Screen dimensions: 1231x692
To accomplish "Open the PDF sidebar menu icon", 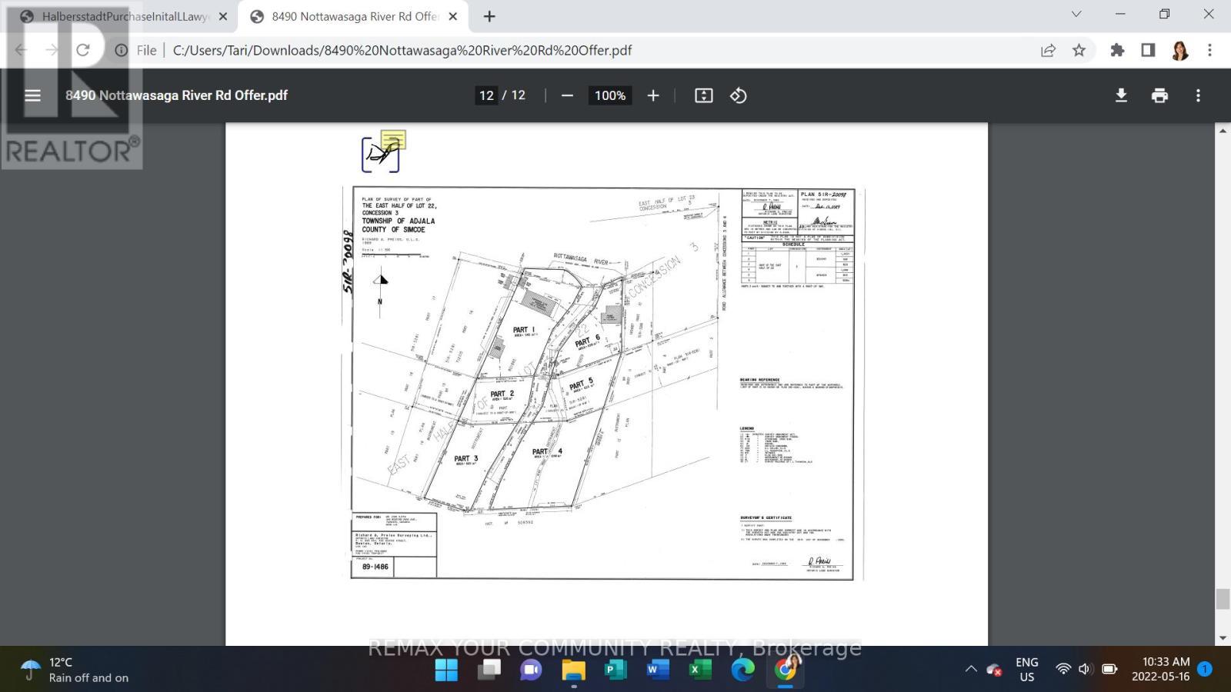I will pos(32,95).
